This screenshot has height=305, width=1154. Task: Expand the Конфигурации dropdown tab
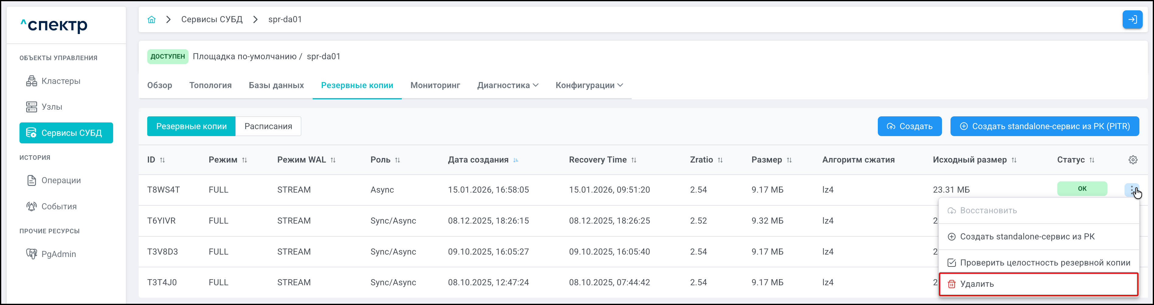coord(589,85)
